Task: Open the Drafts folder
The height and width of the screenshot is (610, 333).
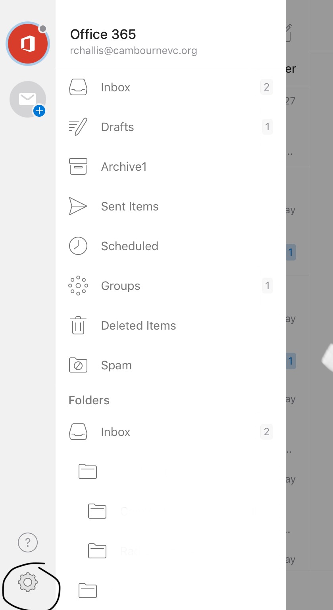Action: pyautogui.click(x=171, y=127)
